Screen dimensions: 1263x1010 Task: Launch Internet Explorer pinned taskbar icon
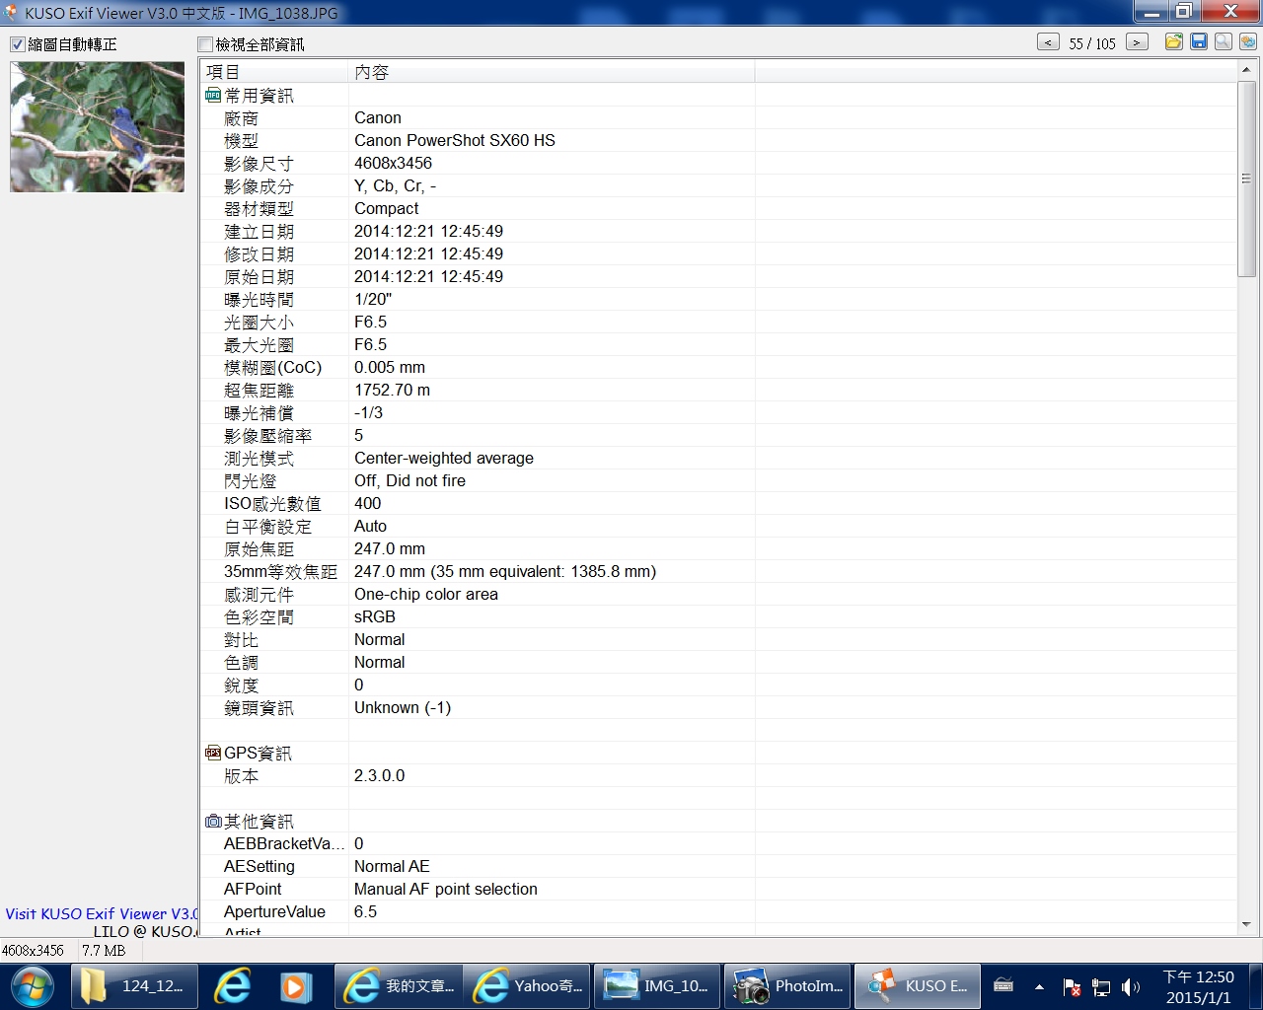coord(233,986)
